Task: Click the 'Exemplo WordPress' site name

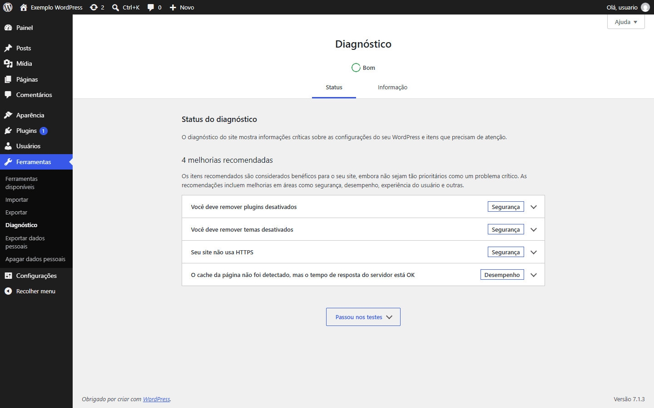Action: [x=57, y=7]
